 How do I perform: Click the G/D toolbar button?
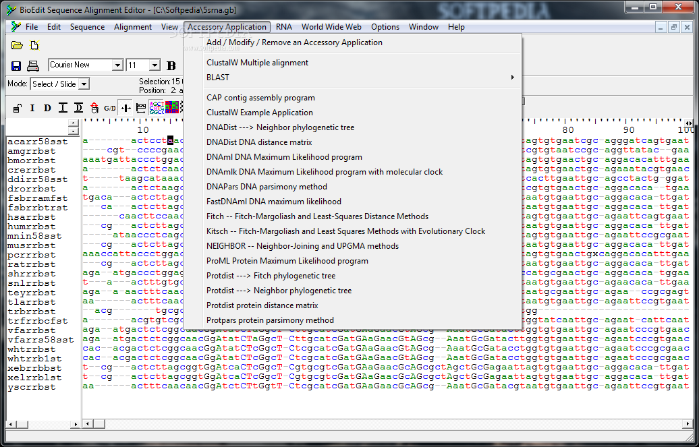110,108
